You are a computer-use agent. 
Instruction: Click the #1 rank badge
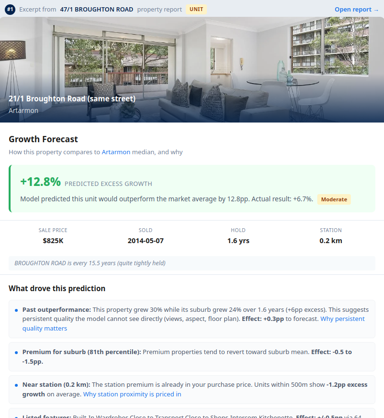[x=10, y=9]
